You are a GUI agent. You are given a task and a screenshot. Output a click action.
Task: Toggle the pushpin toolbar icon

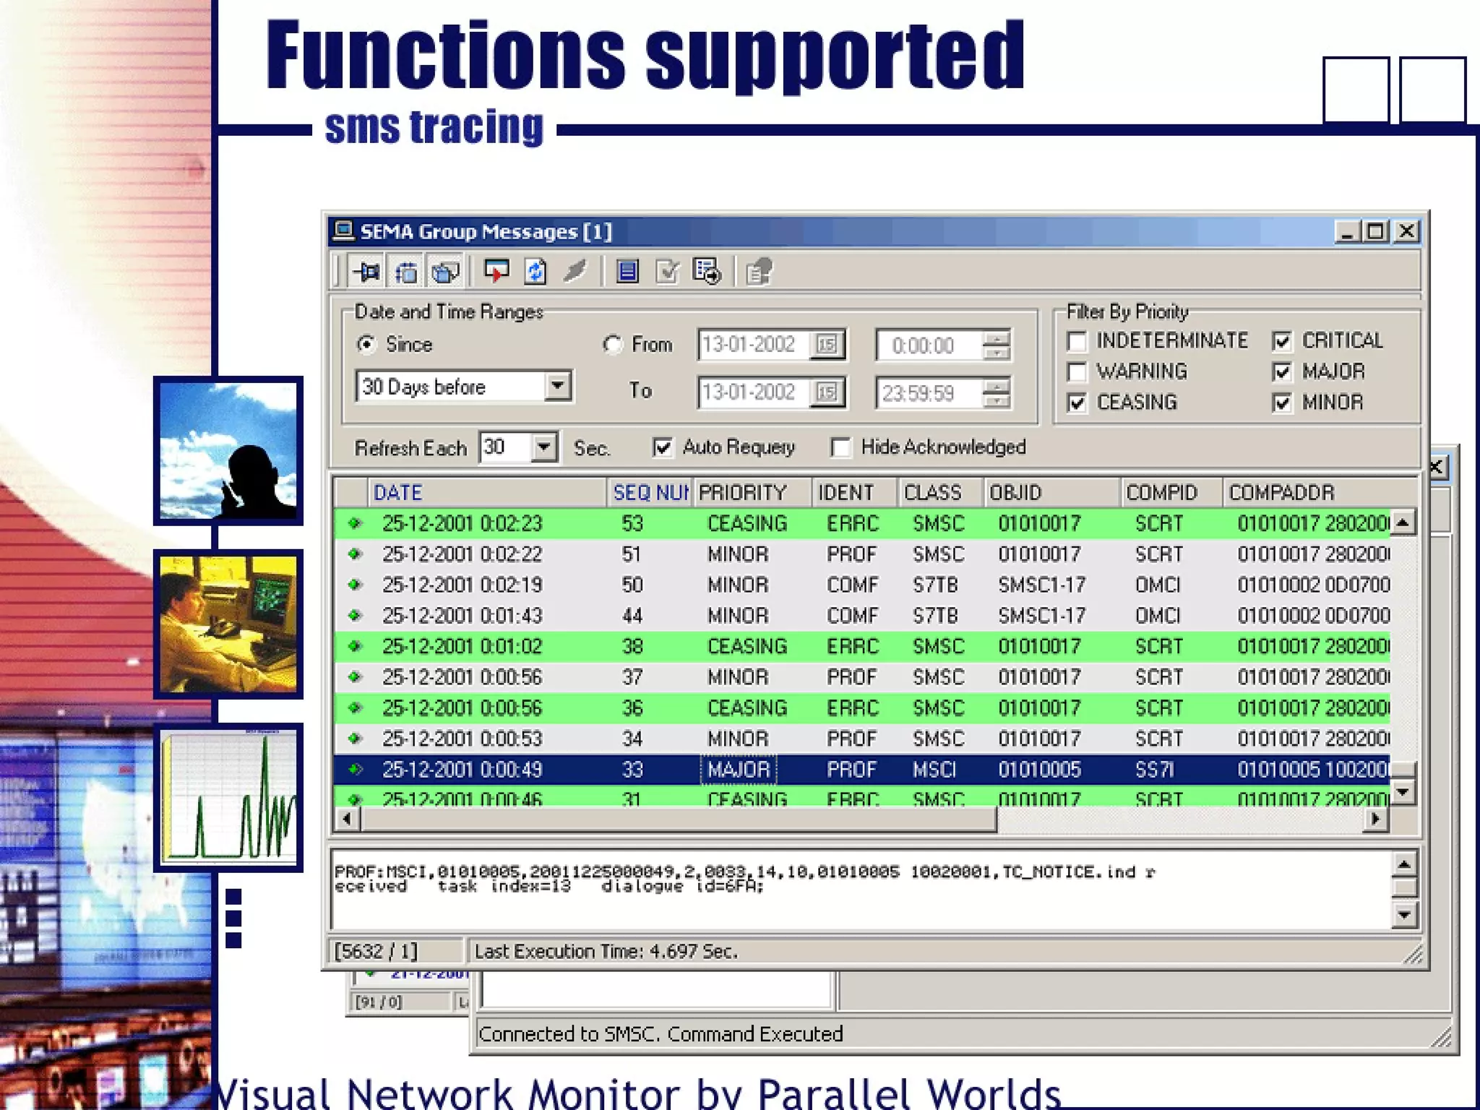[x=366, y=272]
